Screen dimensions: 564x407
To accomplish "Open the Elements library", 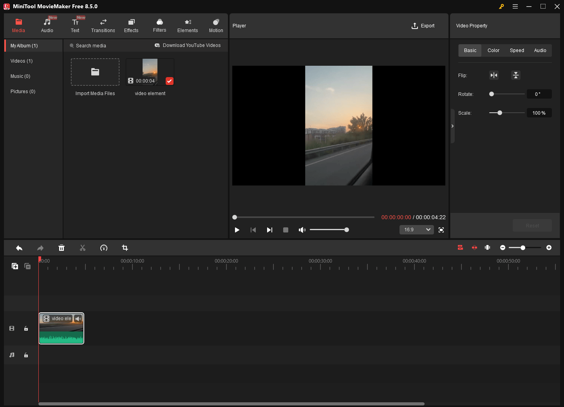I will 188,25.
